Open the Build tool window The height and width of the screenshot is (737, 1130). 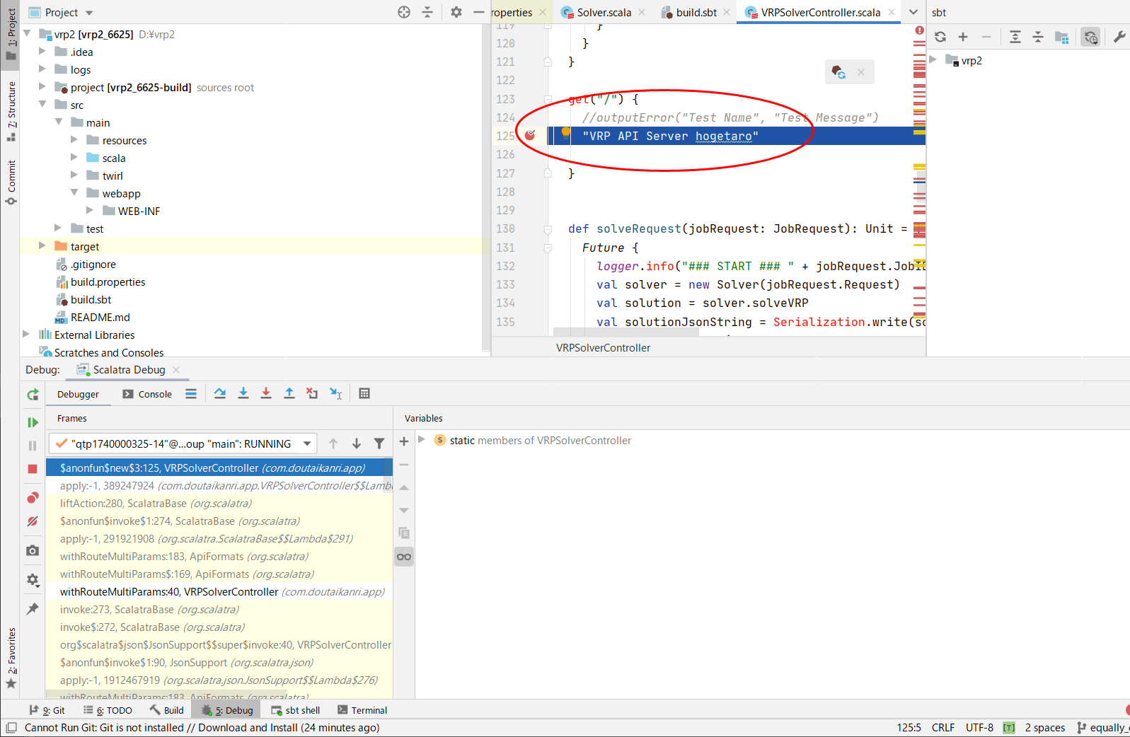167,710
